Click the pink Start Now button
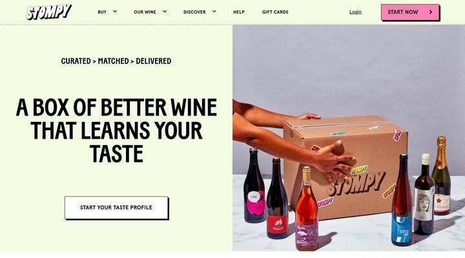The height and width of the screenshot is (258, 465). pyautogui.click(x=410, y=12)
